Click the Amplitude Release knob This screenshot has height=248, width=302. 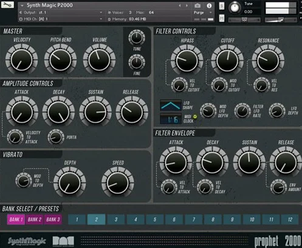click(x=132, y=112)
